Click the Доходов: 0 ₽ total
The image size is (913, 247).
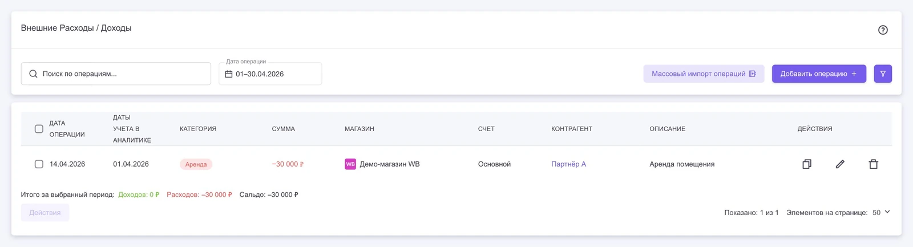(139, 195)
